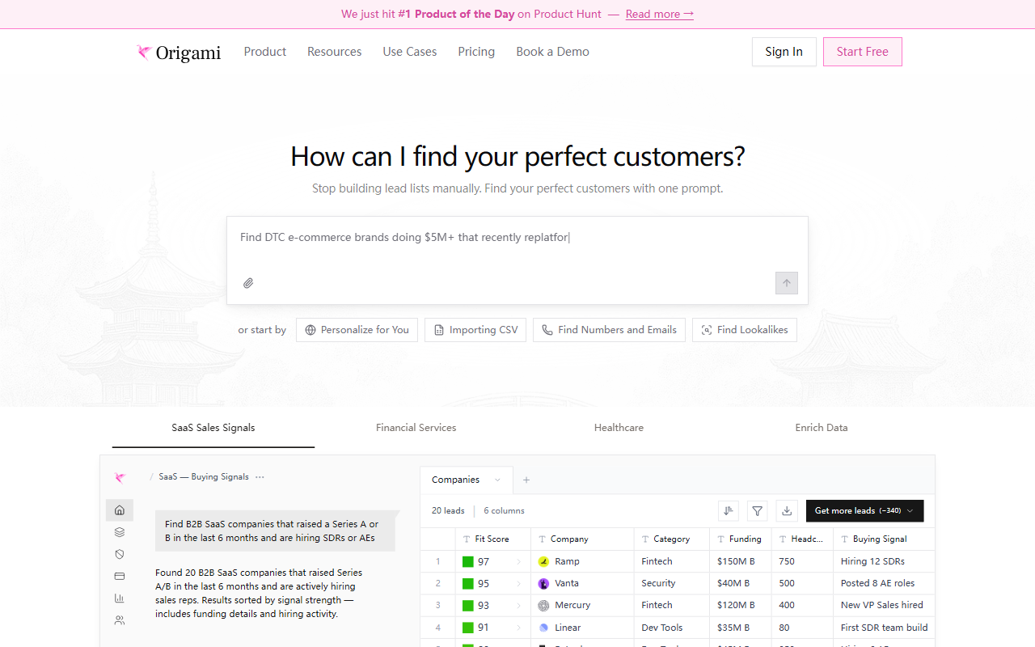
Task: Open the Use Cases menu
Action: [x=410, y=52]
